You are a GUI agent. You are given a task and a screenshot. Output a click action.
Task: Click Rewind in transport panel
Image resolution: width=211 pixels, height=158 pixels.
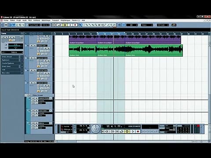click(107, 132)
